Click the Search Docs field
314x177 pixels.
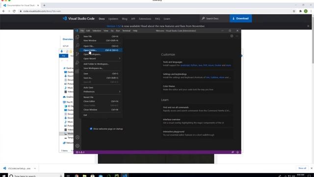click(x=214, y=19)
